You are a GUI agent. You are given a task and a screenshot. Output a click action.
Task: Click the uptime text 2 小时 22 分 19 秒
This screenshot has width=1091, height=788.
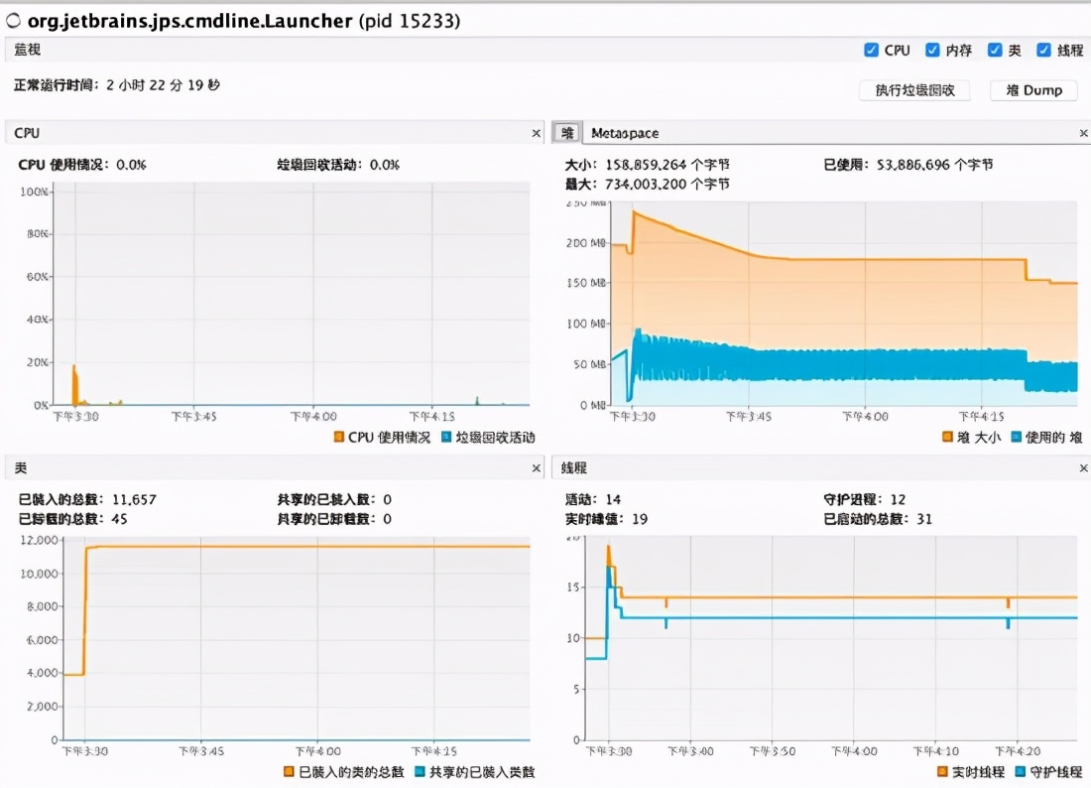[163, 85]
